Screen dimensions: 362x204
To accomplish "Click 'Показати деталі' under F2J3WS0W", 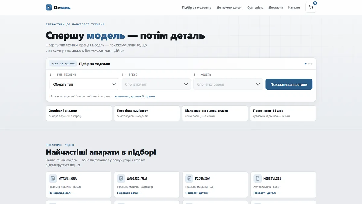I will (198, 193).
